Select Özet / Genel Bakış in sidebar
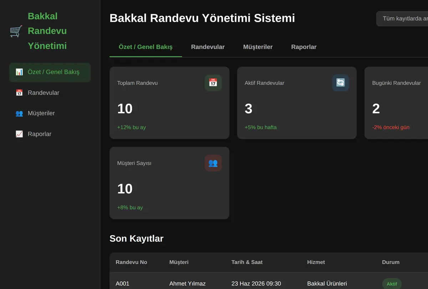Screen dimensions: 428x289 tap(50, 72)
